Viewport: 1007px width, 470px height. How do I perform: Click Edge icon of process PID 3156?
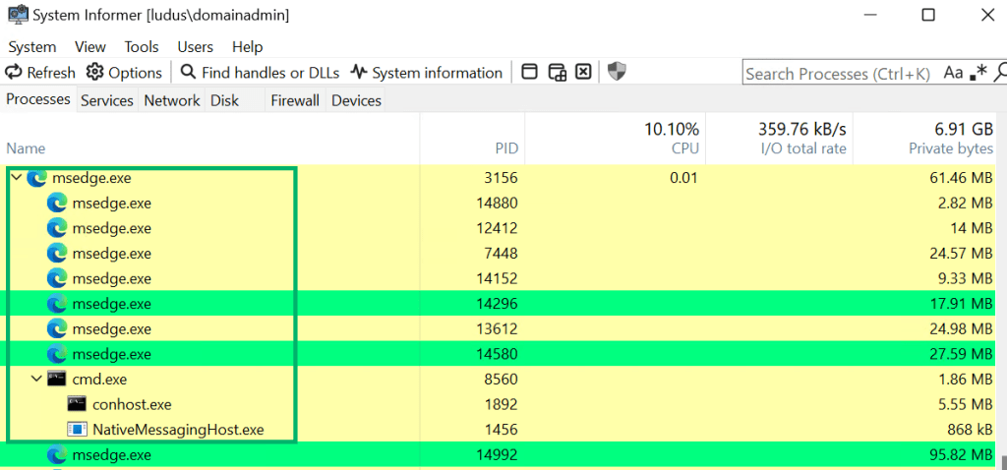(36, 178)
